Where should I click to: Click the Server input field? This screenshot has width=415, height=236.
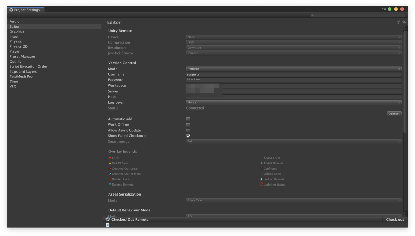(x=294, y=91)
